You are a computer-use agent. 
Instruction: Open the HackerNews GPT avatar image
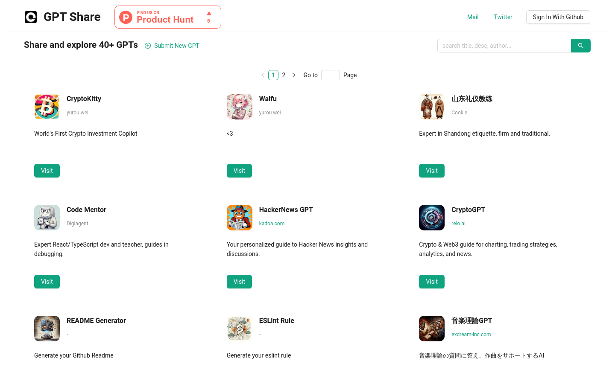click(240, 218)
